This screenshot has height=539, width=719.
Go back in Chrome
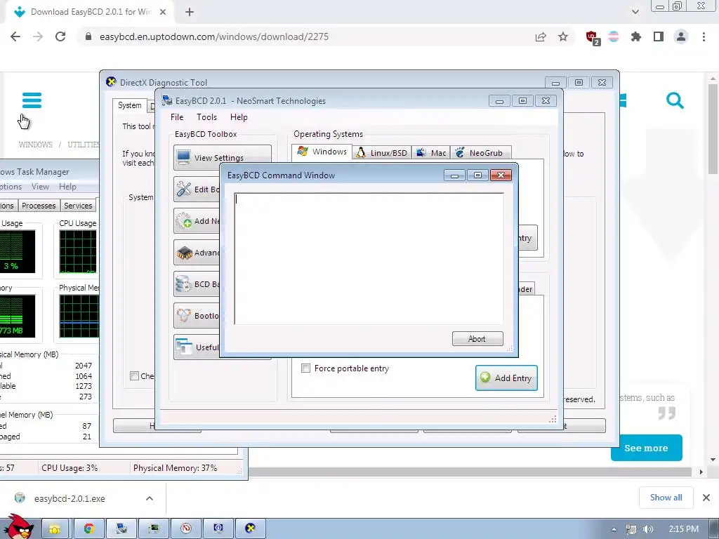click(x=15, y=36)
